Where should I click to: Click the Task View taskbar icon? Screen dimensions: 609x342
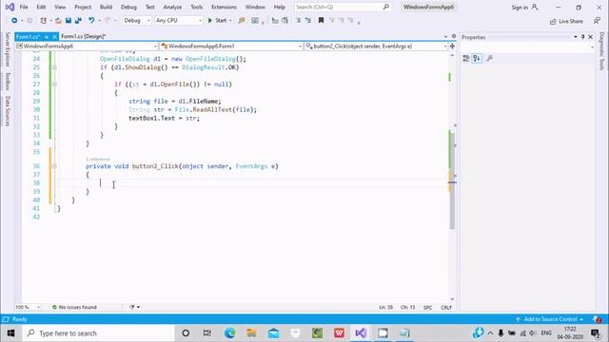pyautogui.click(x=207, y=333)
